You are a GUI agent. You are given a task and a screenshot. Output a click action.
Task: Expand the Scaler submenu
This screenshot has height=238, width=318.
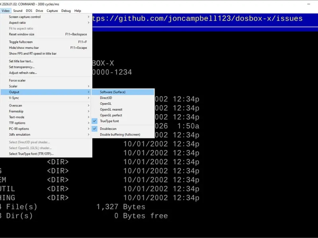[x=46, y=86]
